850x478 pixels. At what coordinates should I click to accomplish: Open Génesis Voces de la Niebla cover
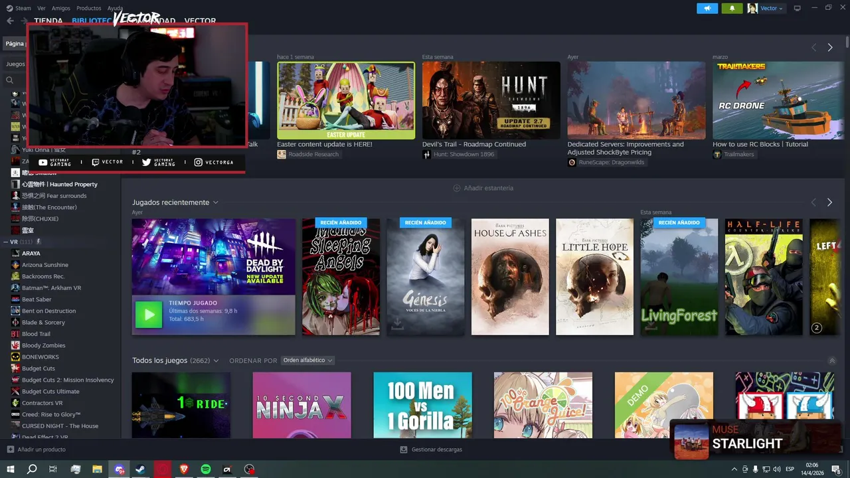coord(426,277)
